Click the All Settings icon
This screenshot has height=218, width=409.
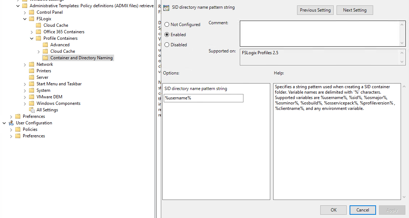coord(32,110)
